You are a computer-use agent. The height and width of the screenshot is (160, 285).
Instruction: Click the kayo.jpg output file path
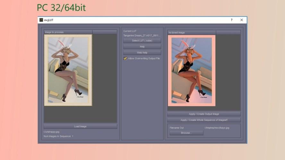(217, 128)
